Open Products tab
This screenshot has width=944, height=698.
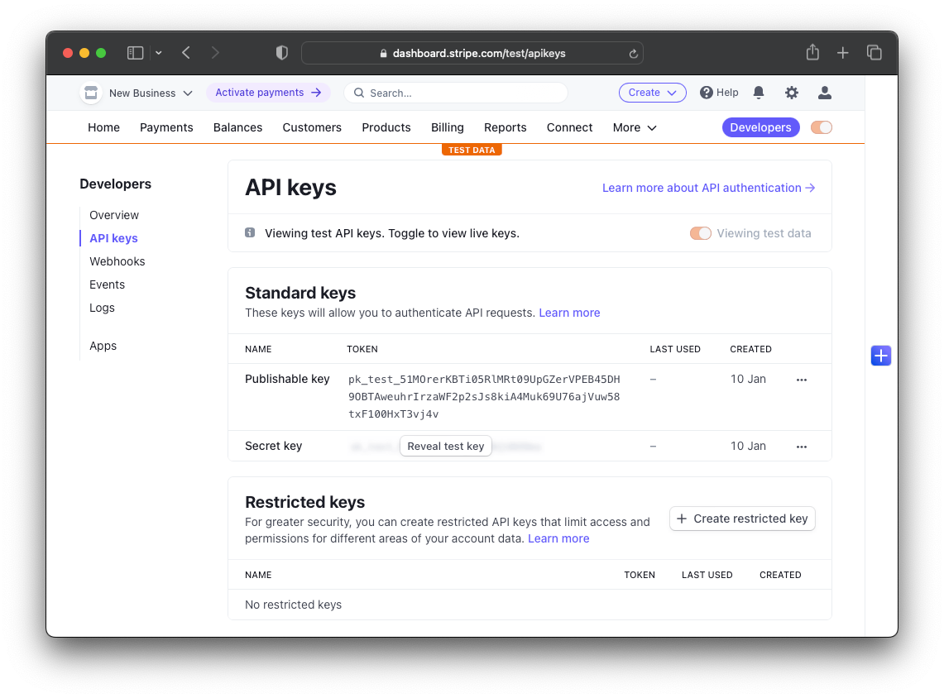click(386, 127)
